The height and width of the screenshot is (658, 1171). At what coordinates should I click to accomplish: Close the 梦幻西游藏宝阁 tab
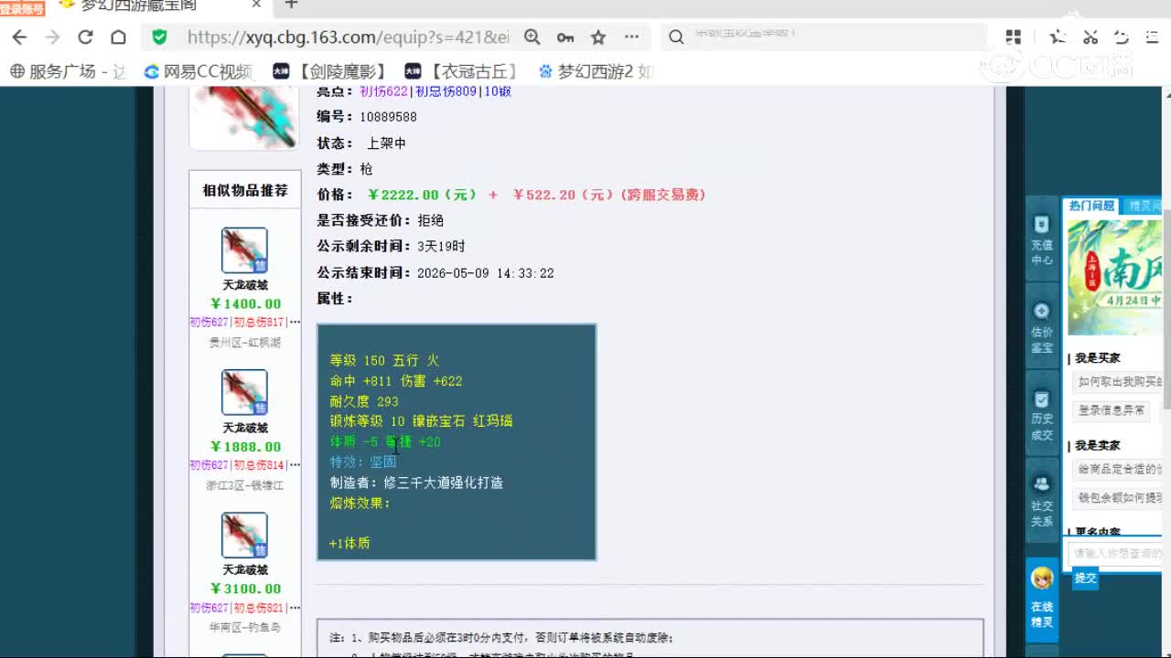tap(256, 5)
